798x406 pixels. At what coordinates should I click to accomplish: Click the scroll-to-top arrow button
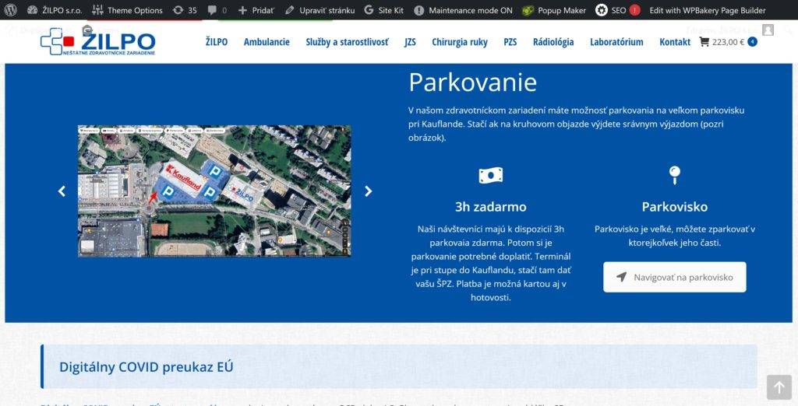pyautogui.click(x=779, y=387)
